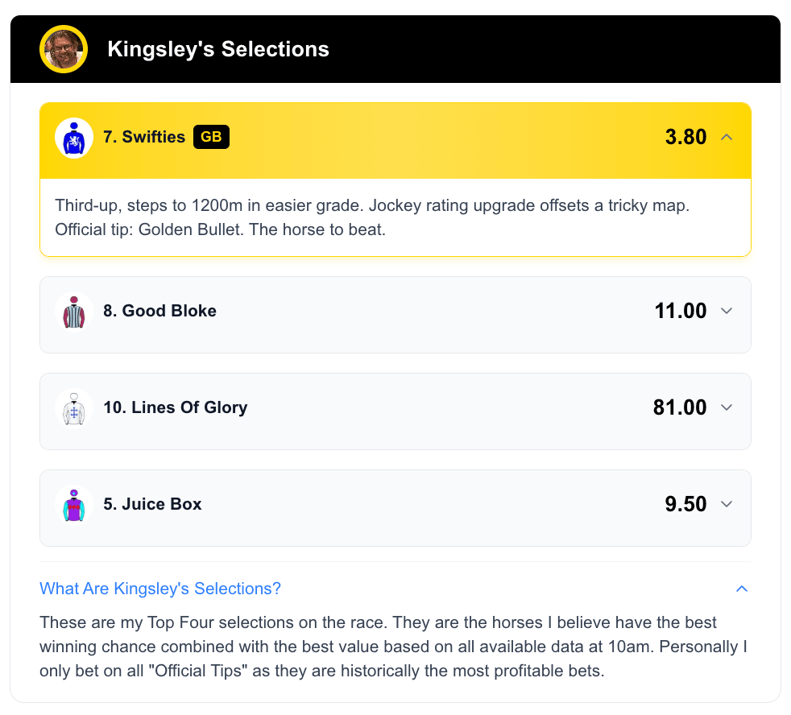Image resolution: width=791 pixels, height=715 pixels.
Task: Select the 3.80 odds for Swifties
Action: [685, 137]
